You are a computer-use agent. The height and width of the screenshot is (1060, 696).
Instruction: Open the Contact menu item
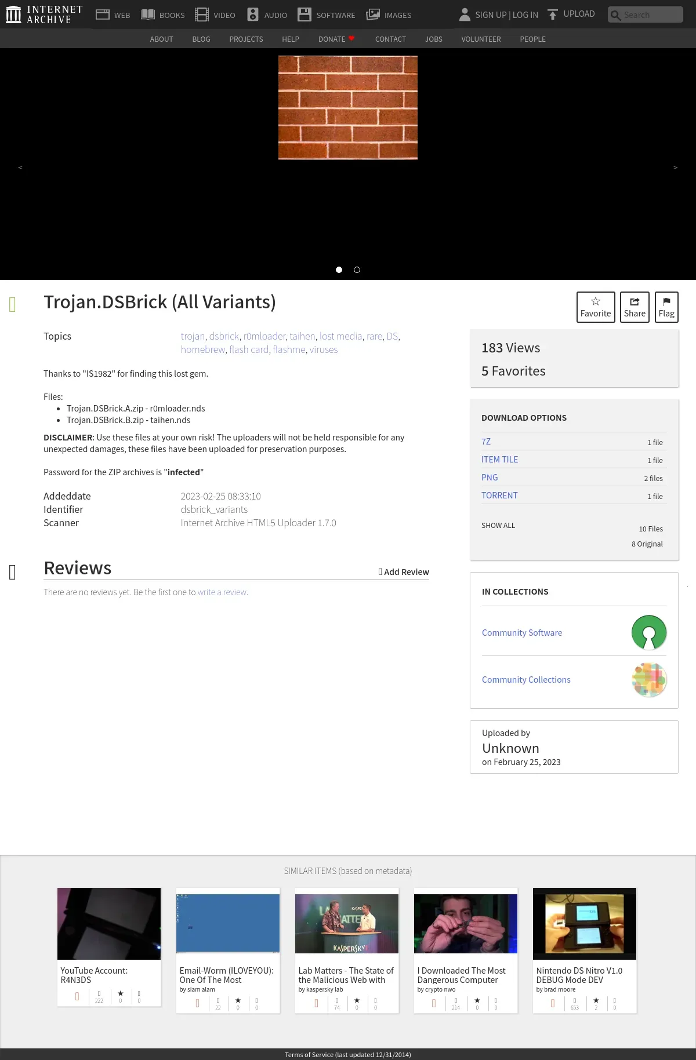(390, 39)
